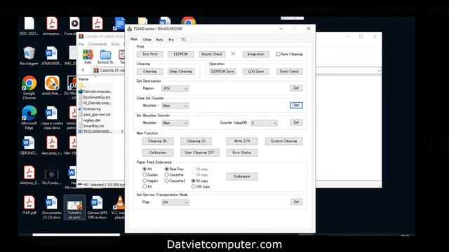The width and height of the screenshot is (449, 252).
Task: Open WinRAR address bar dropdown arrow
Action: coord(379,71)
